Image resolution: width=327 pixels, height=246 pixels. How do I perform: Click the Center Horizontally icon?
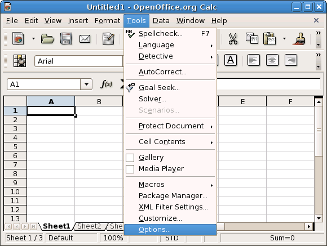(x=272, y=60)
